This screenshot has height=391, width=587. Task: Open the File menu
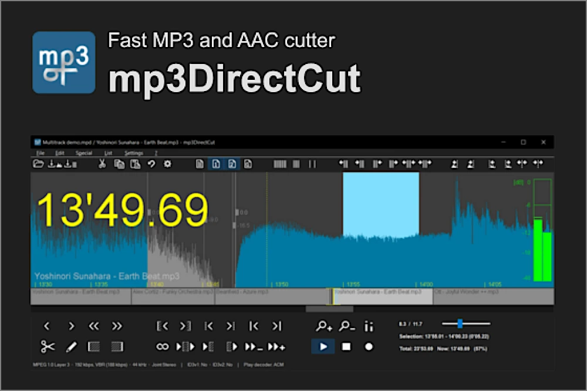pyautogui.click(x=41, y=153)
